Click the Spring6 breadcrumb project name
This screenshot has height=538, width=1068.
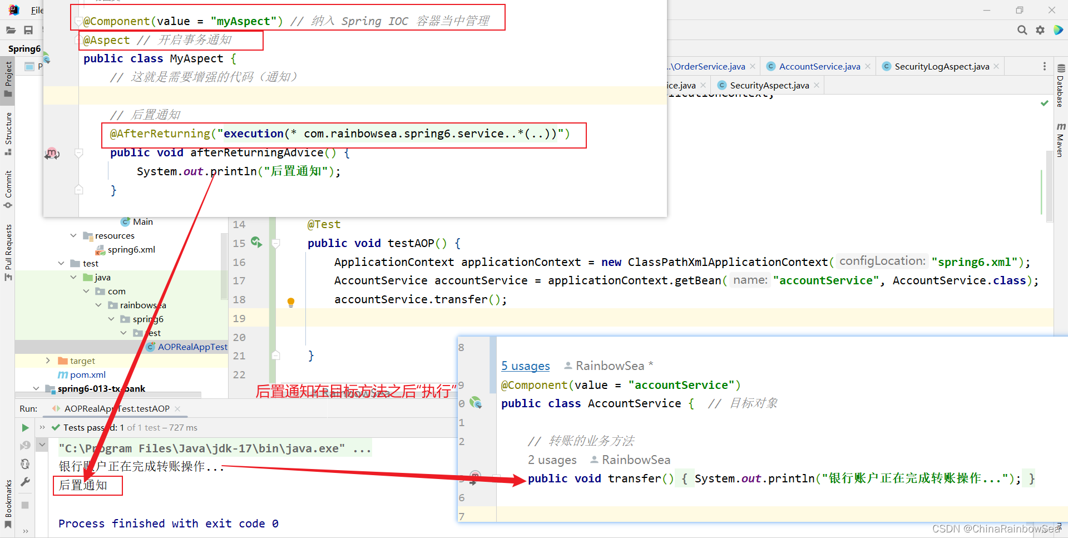[24, 48]
